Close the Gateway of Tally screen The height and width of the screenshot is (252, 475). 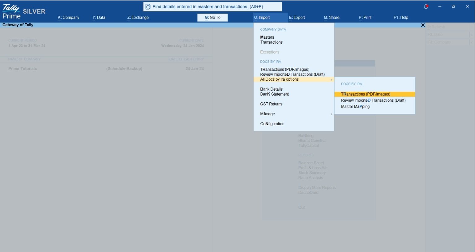click(423, 25)
